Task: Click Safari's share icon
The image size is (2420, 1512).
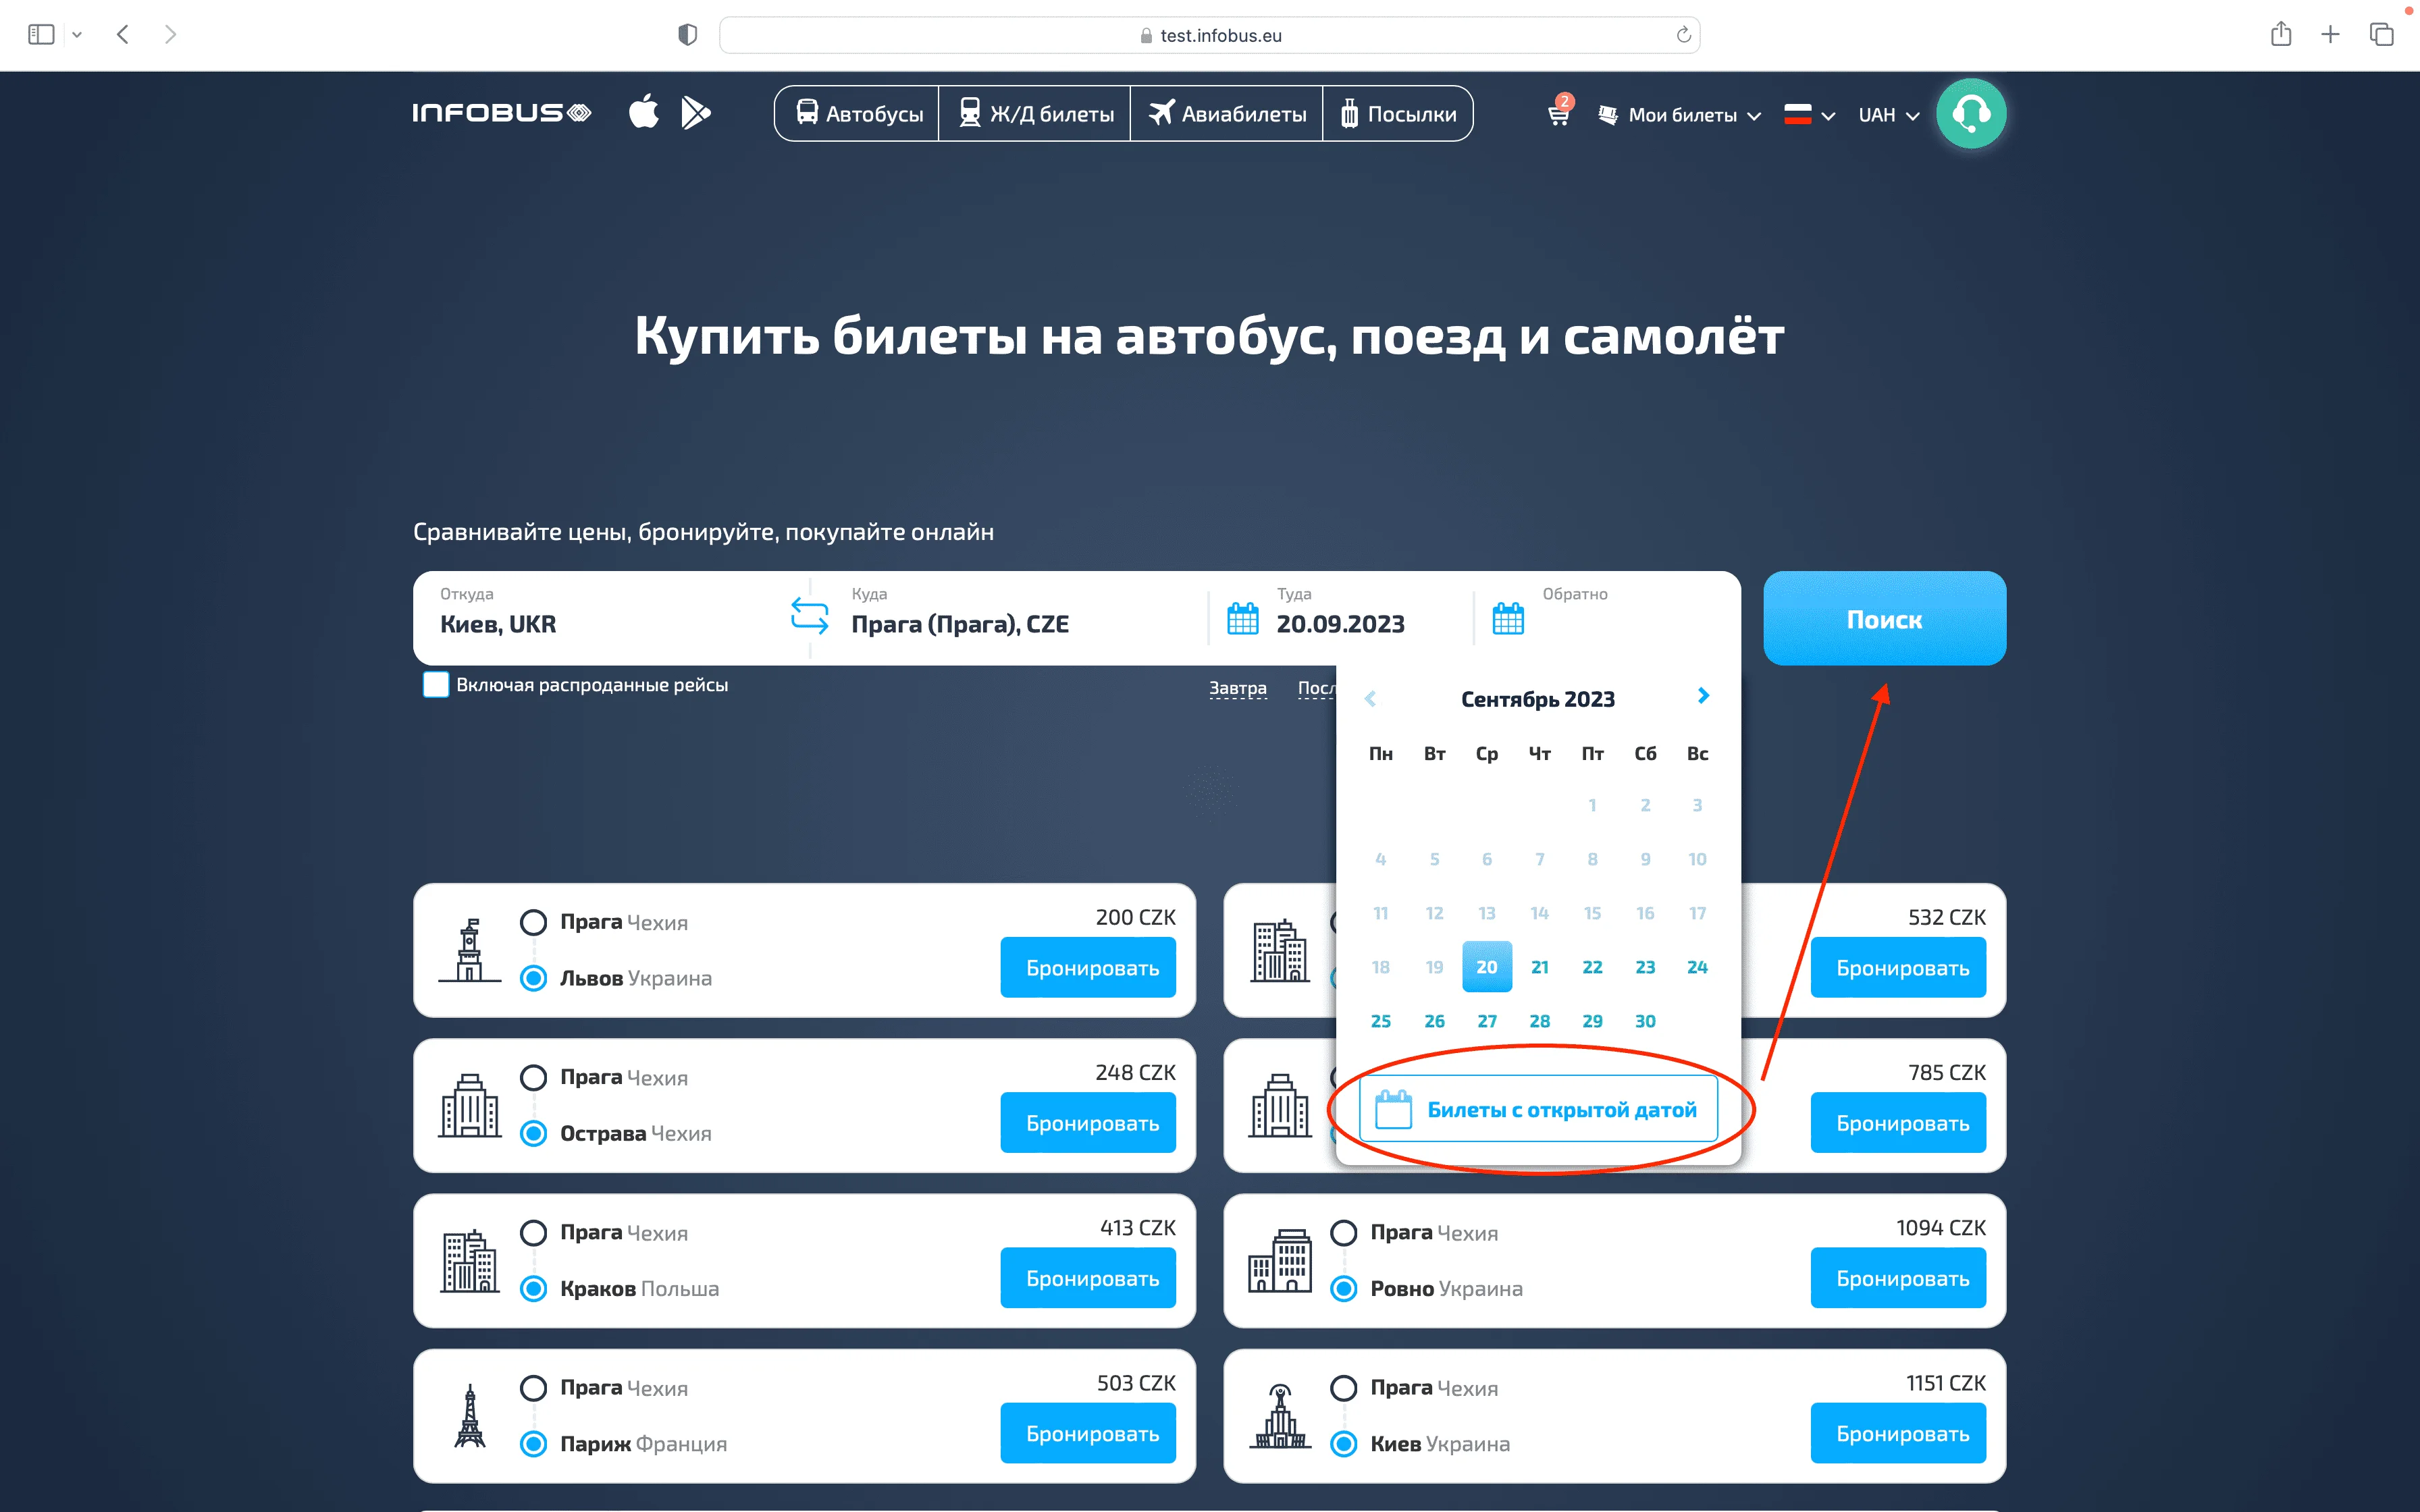Action: click(2280, 35)
